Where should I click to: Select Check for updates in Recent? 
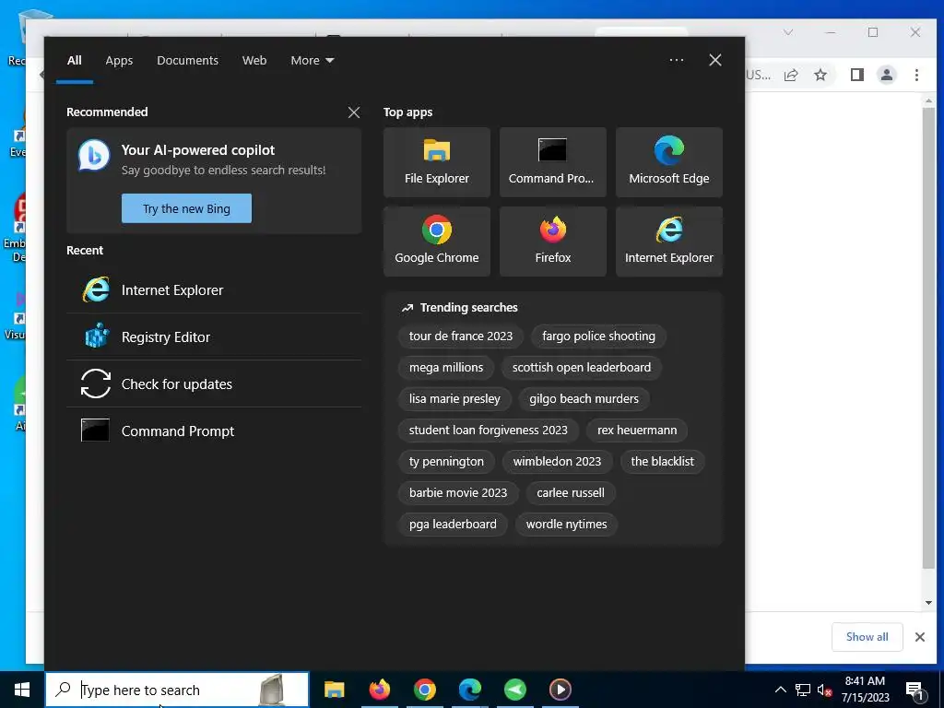214,384
